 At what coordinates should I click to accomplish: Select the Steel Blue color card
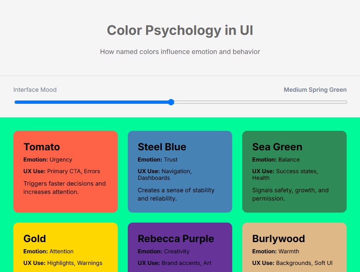180,172
